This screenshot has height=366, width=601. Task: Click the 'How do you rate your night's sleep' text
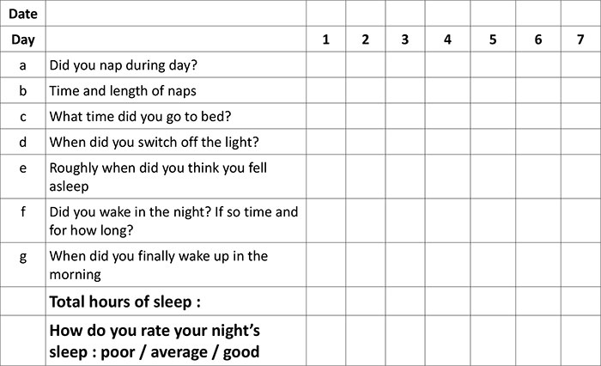pos(155,341)
